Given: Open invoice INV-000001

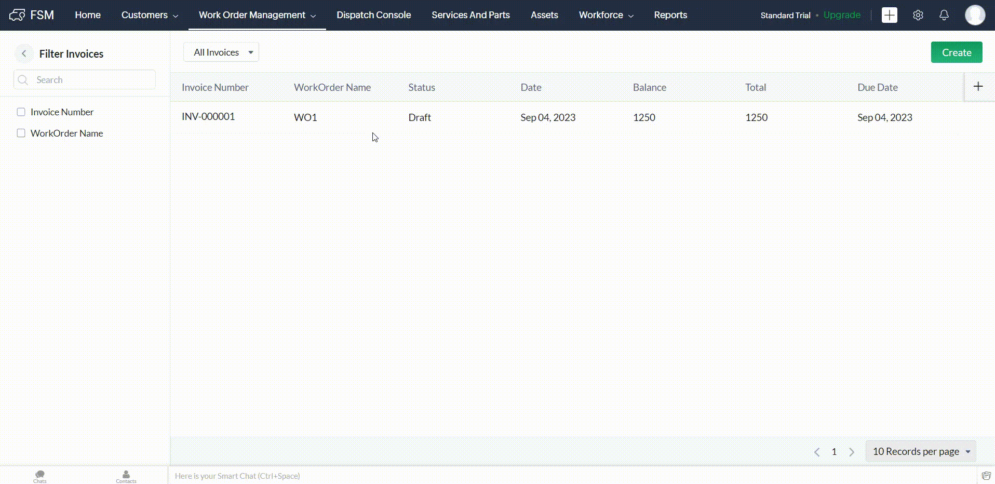Looking at the screenshot, I should tap(208, 117).
